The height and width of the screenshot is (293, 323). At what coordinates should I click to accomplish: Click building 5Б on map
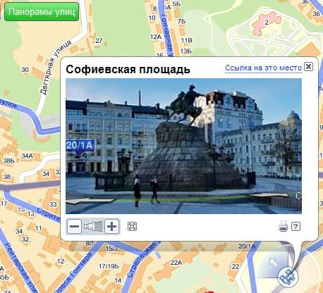pos(176,4)
